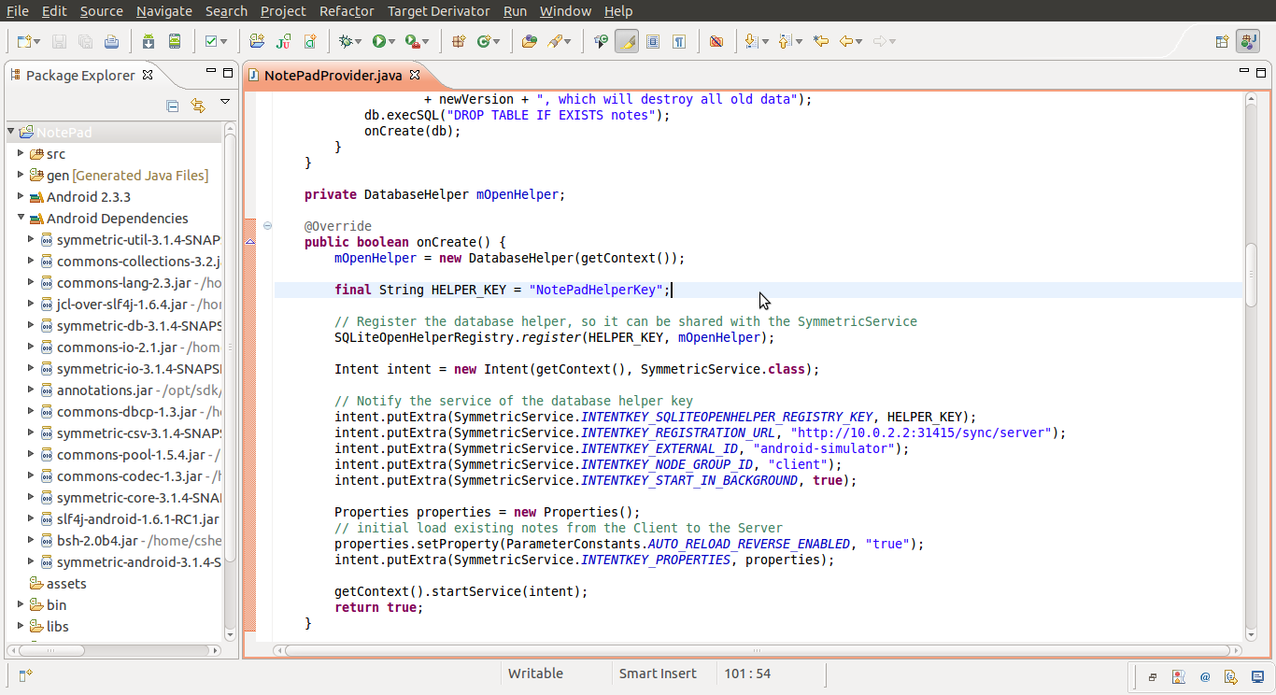Click the green Run button icon
Screen dimensions: 1276x695
pos(379,41)
